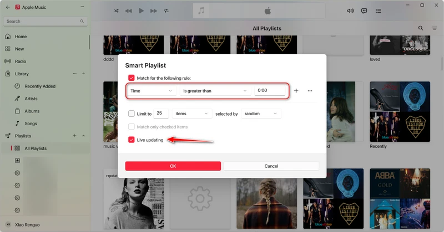
Task: Open the rule's ellipsis options
Action: (310, 91)
